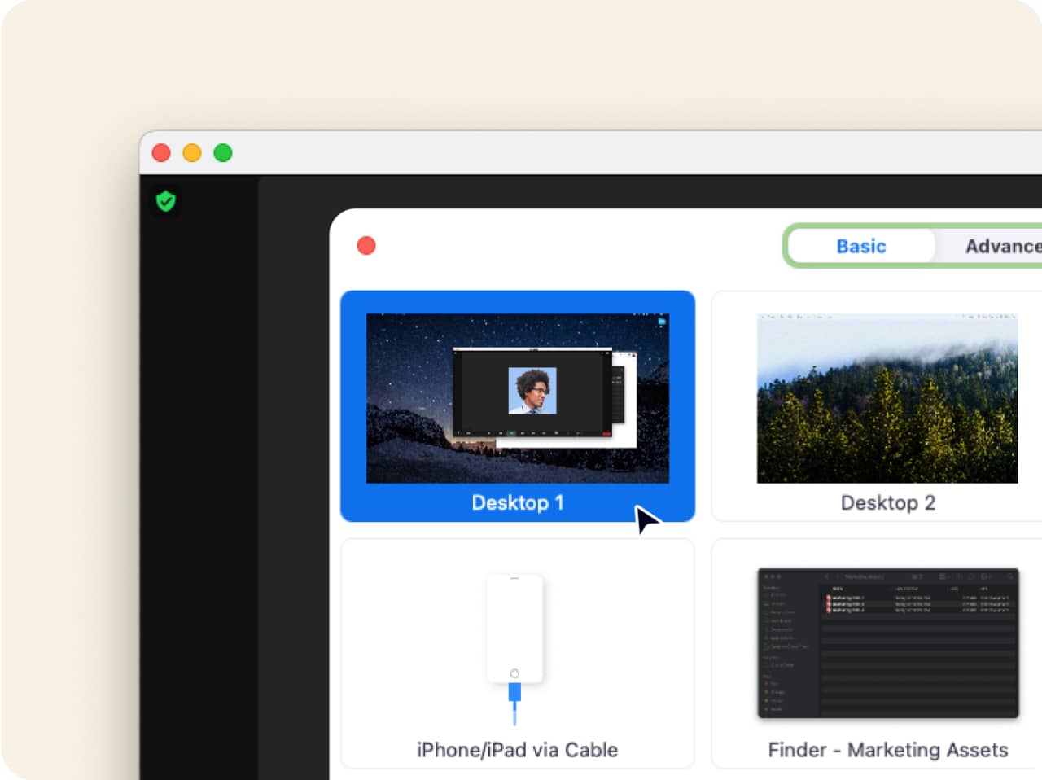1042x780 pixels.
Task: Click the participant video window inside Desktop 1 preview
Action: pyautogui.click(x=533, y=391)
